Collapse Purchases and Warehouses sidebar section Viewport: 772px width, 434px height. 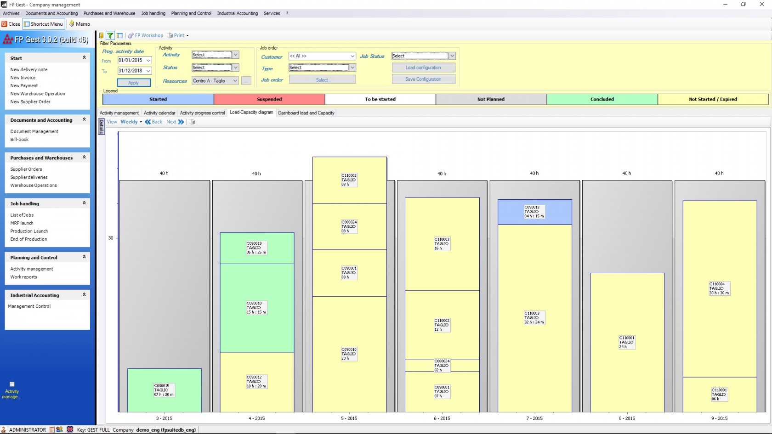(84, 157)
